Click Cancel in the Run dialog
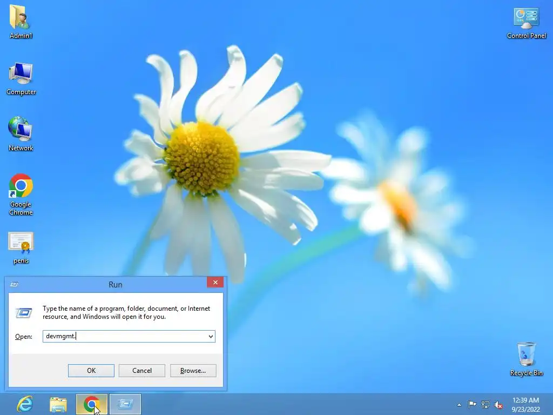Screen dimensions: 553x415 click(x=142, y=371)
